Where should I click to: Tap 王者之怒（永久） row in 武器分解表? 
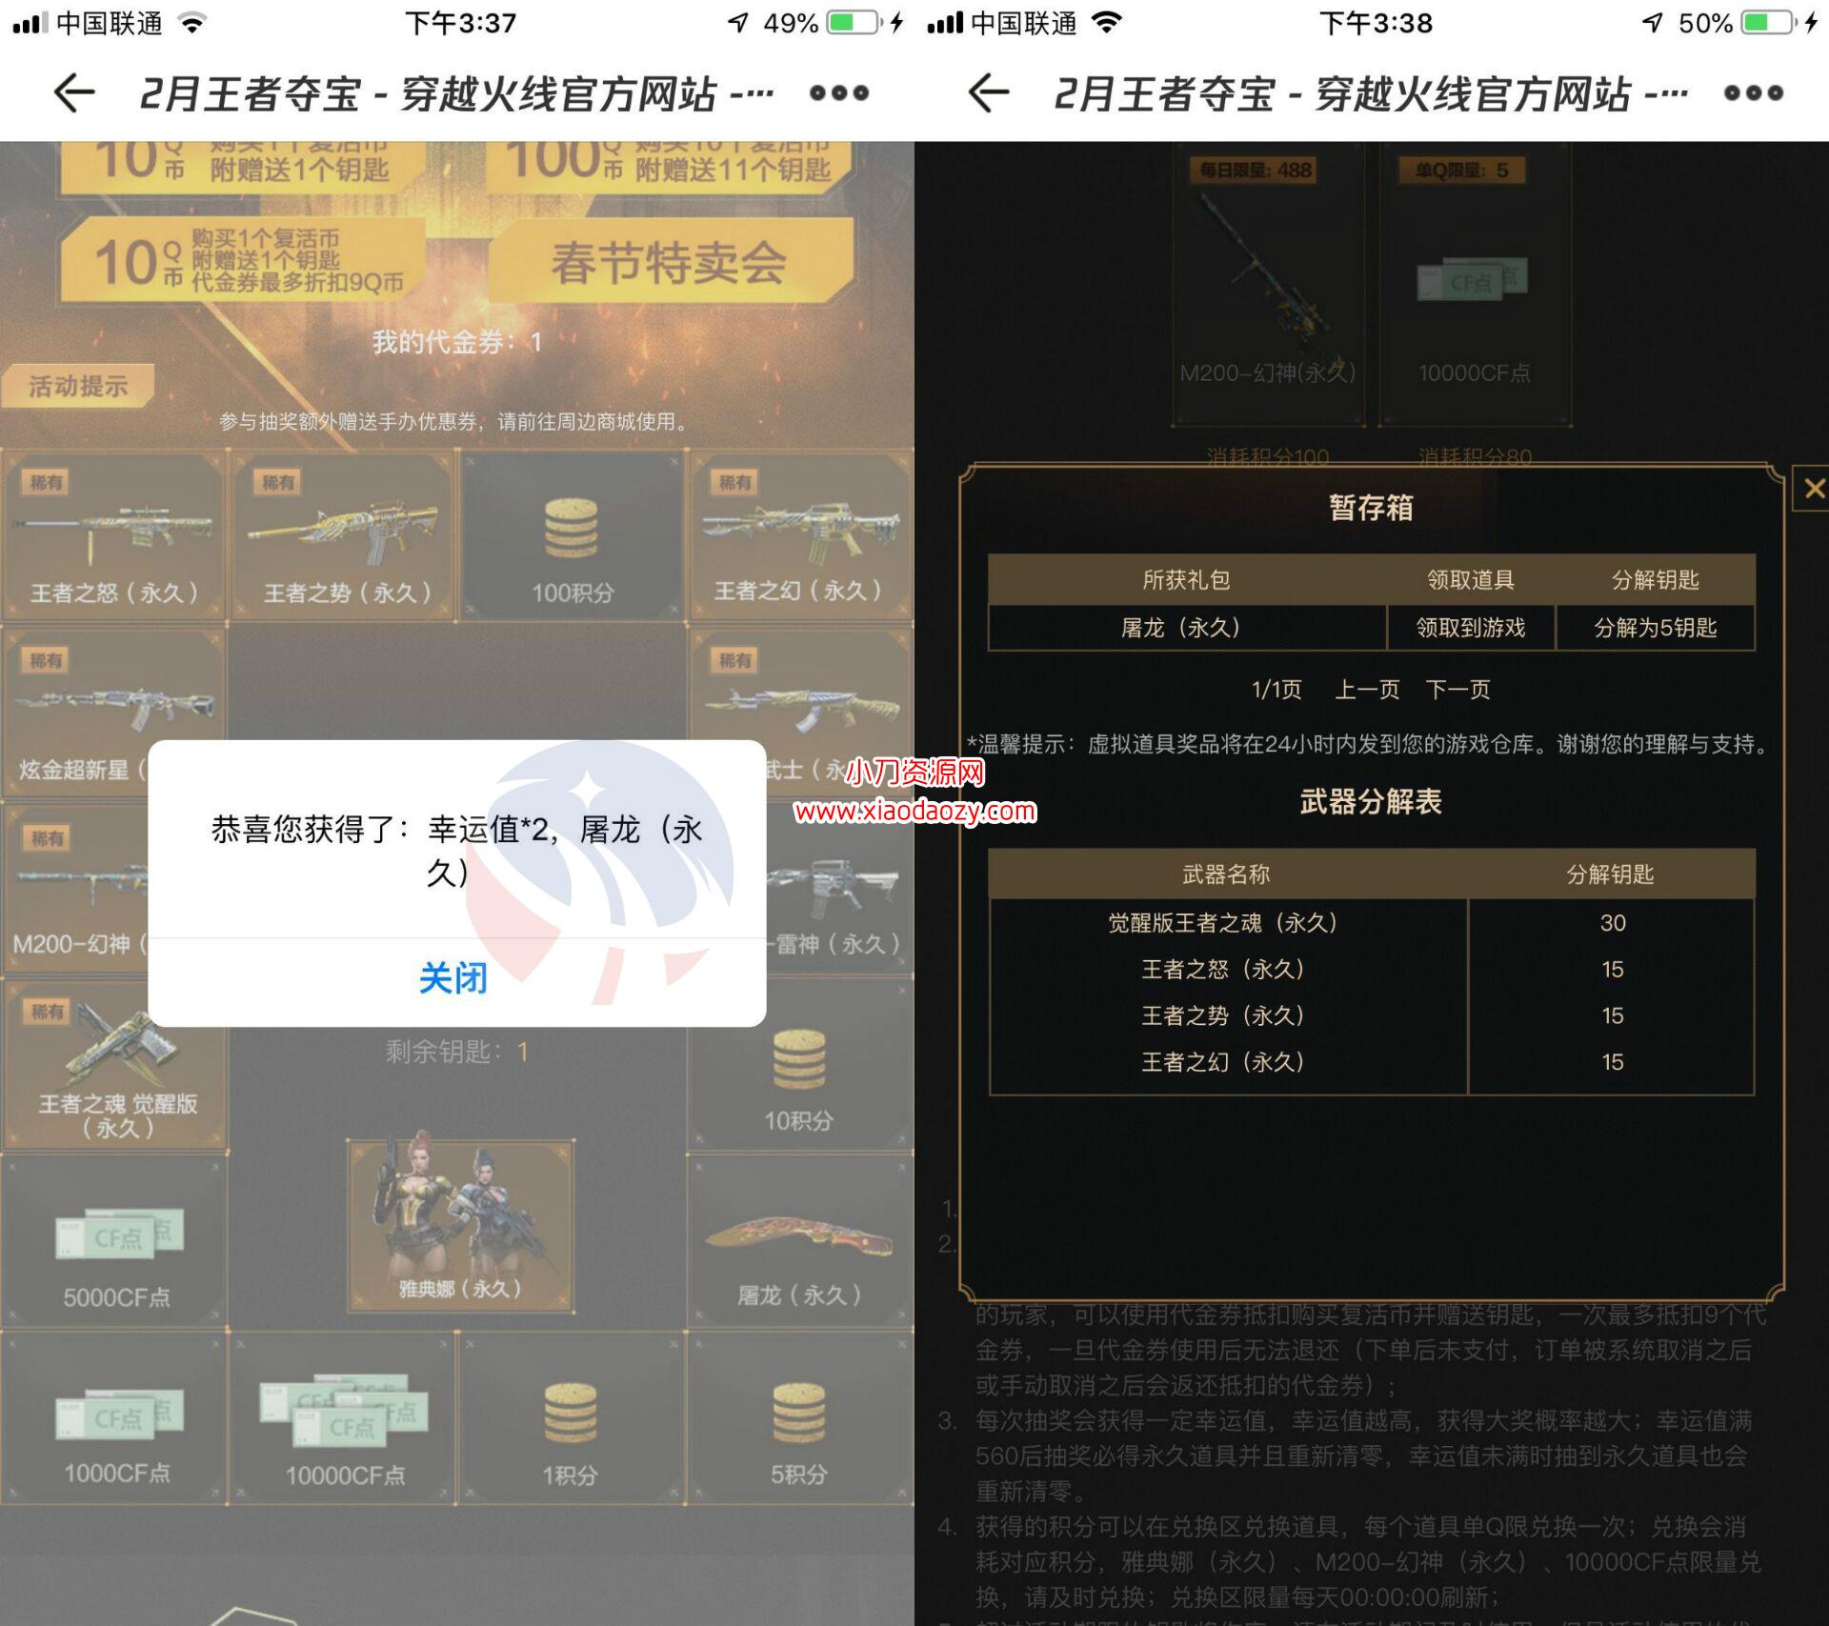[x=1372, y=970]
